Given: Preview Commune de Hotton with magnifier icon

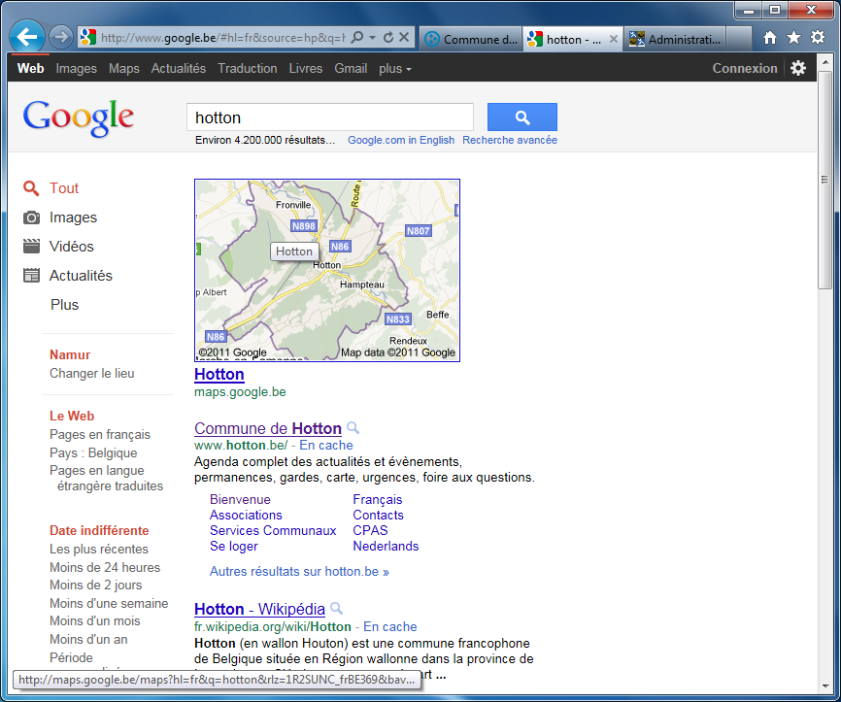Looking at the screenshot, I should coord(353,428).
